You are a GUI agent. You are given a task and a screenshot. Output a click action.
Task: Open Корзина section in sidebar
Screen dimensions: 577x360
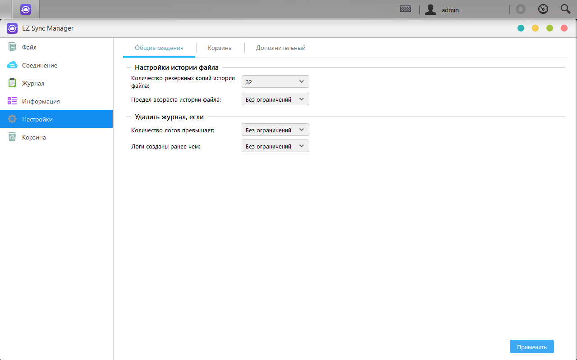[56, 137]
